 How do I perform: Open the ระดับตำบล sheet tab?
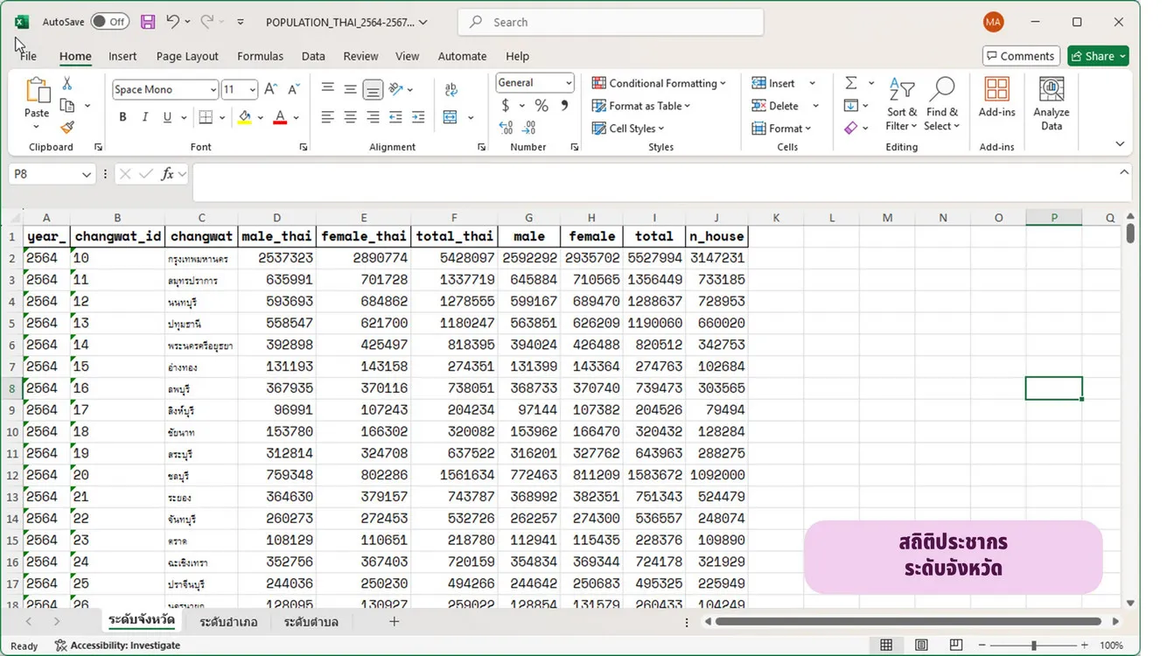pos(311,622)
